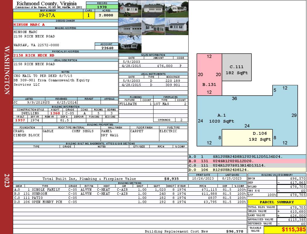Click the 5/9/2003 sales date
The image size is (307, 234).
(131, 61)
